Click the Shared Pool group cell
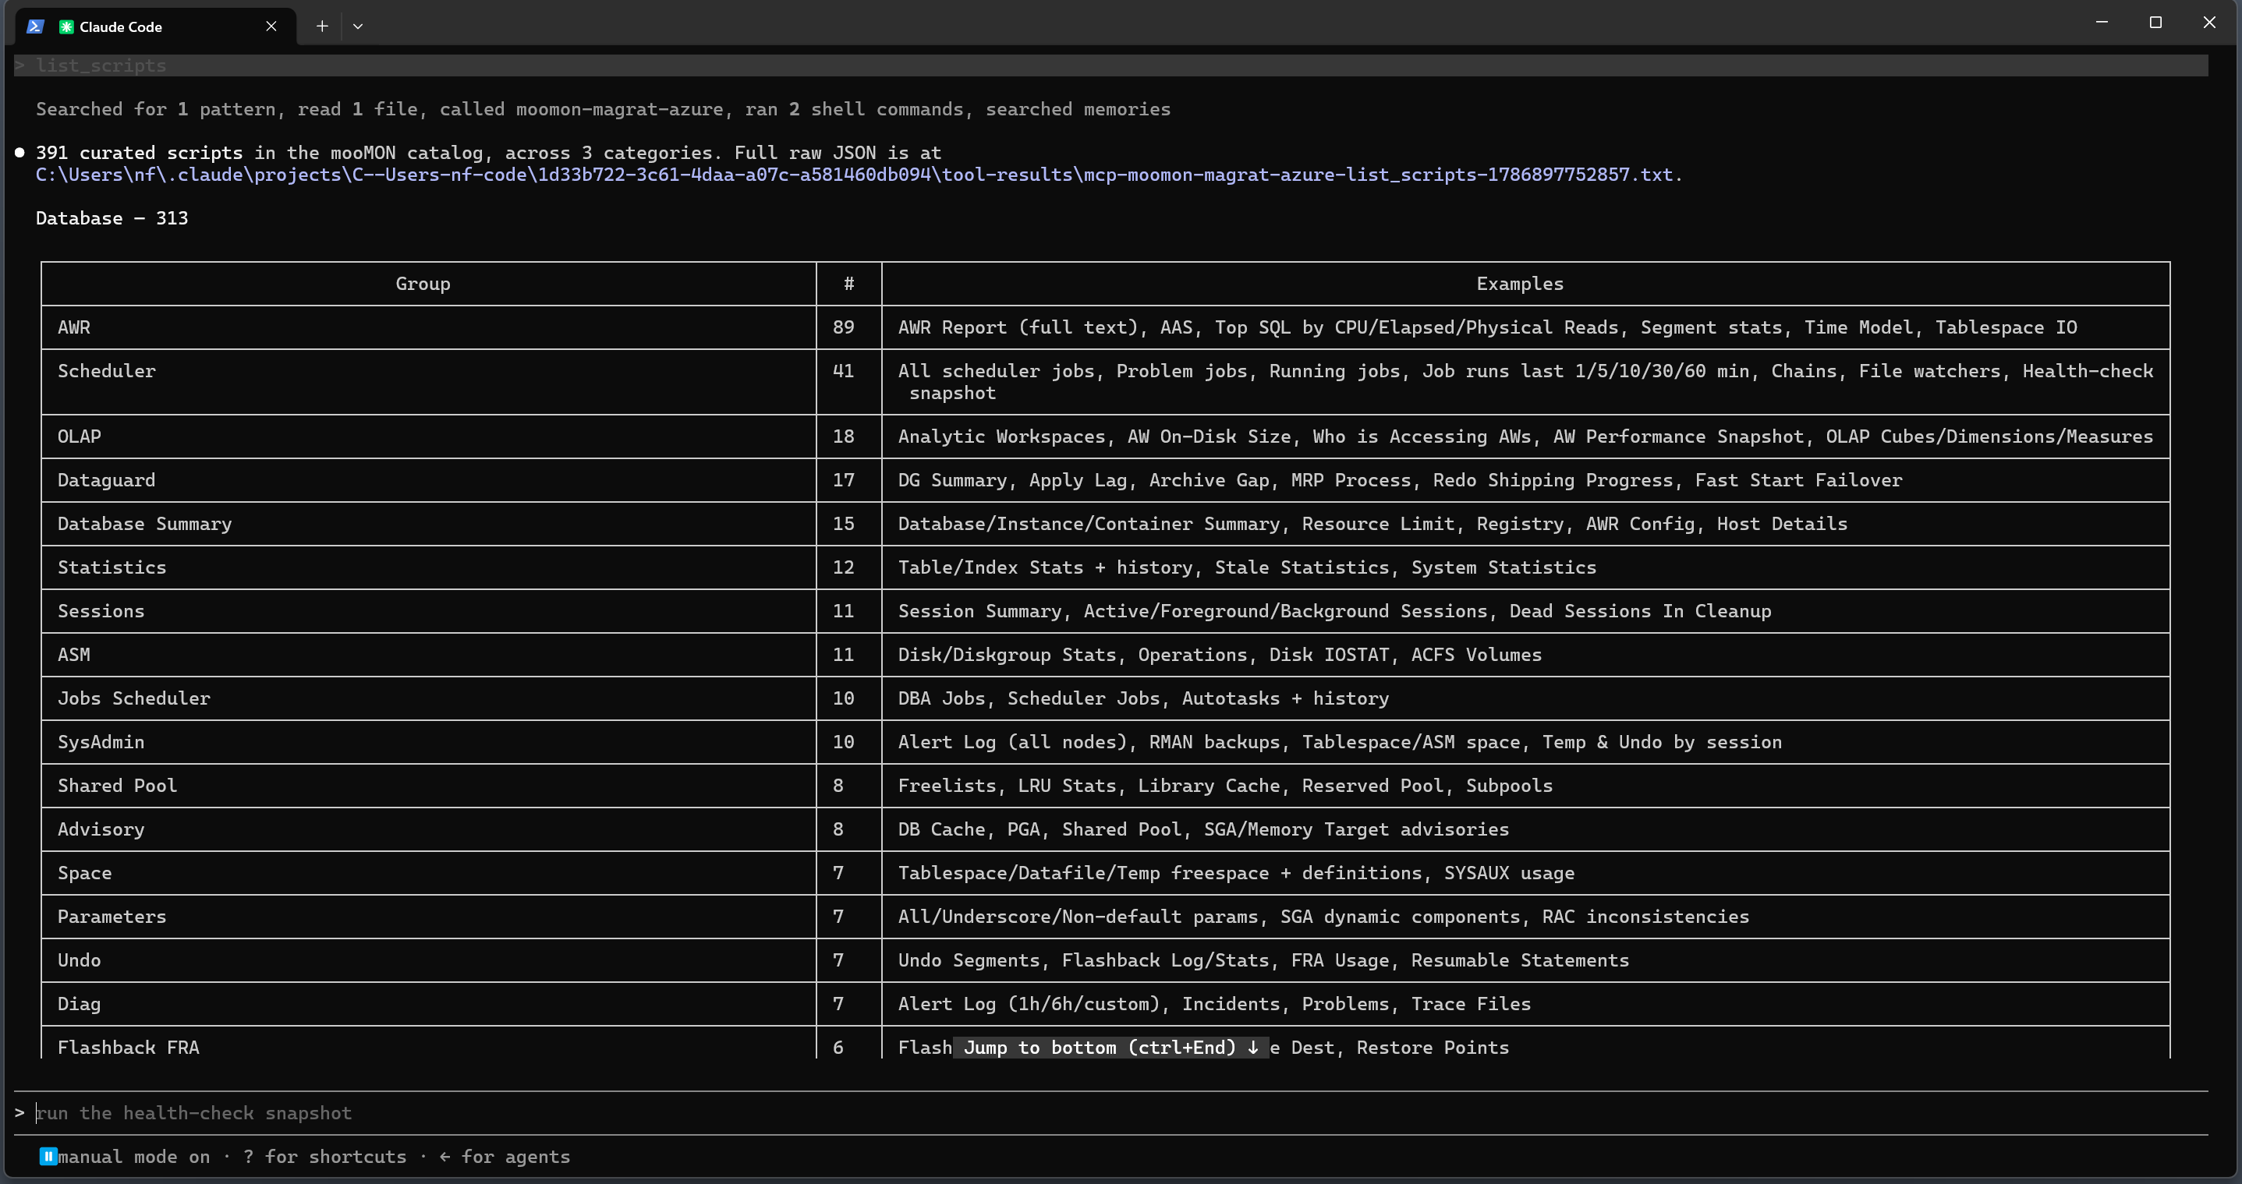Screen dimensions: 2242x1184 pos(428,786)
